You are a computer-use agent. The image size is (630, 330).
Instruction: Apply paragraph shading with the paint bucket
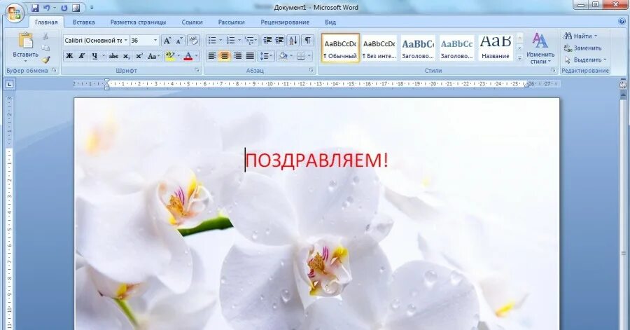point(283,56)
